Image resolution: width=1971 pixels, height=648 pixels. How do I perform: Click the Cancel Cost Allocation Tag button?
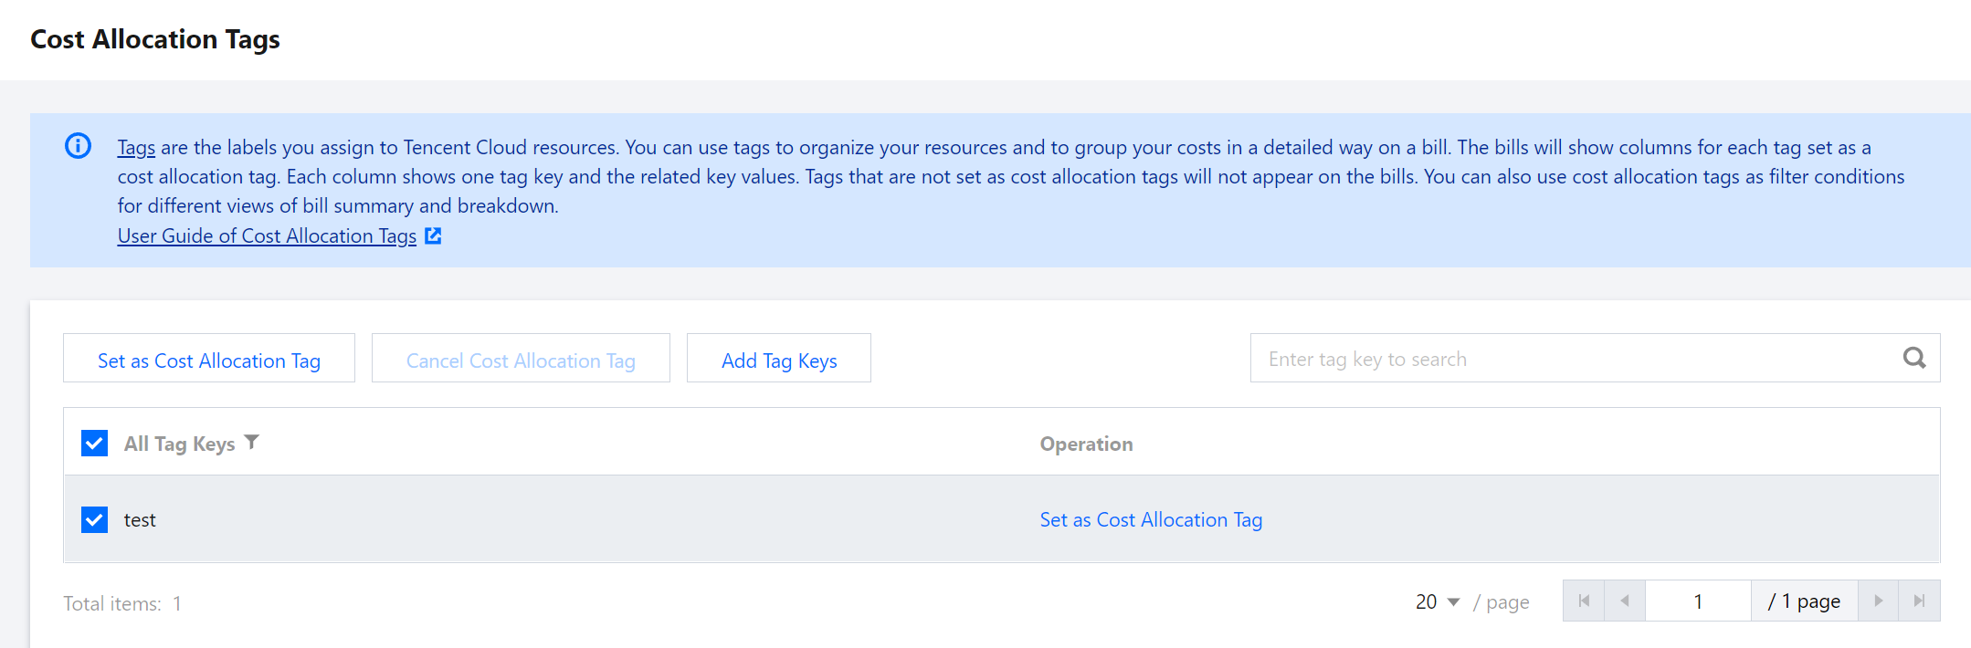[521, 359]
